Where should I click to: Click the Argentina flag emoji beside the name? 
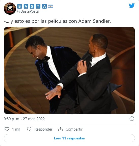[x=51, y=6]
